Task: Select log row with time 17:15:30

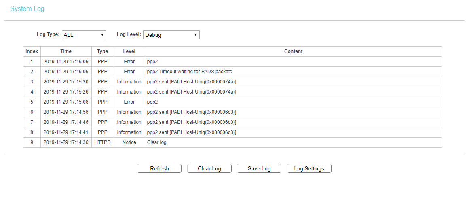Action: [66, 82]
